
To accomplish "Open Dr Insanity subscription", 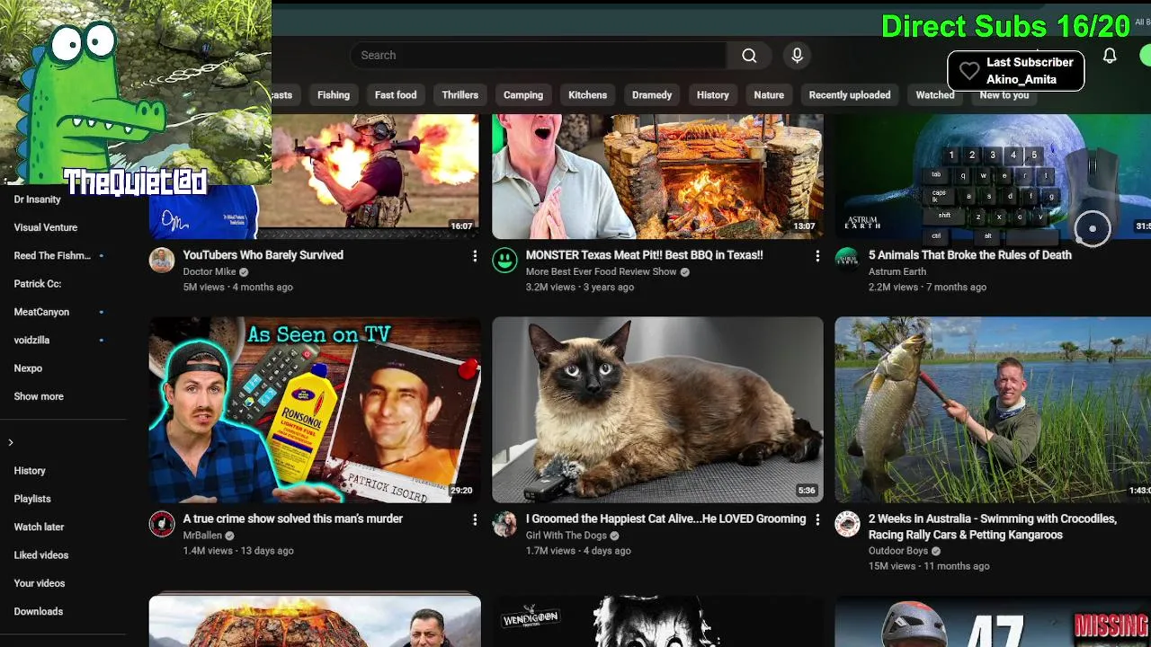I will 38,199.
